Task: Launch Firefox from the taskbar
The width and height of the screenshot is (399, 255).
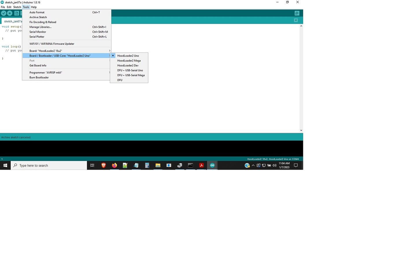Action: point(114,165)
